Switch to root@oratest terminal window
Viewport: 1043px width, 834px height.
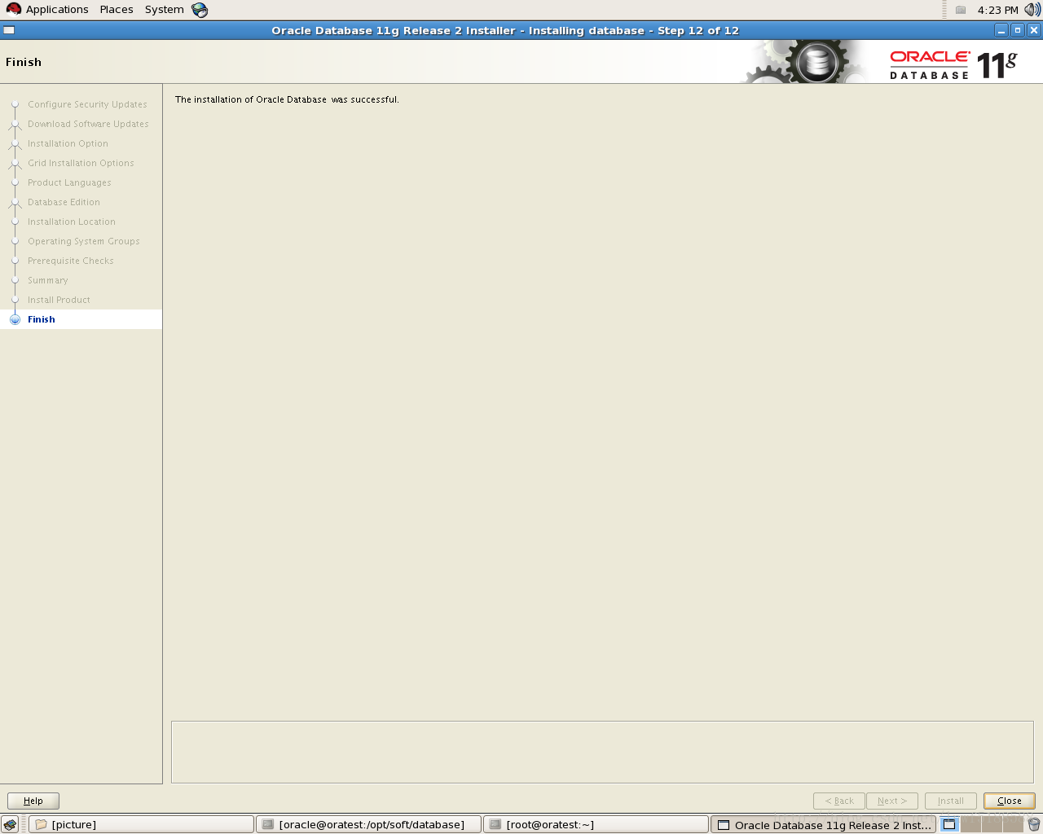tap(596, 824)
